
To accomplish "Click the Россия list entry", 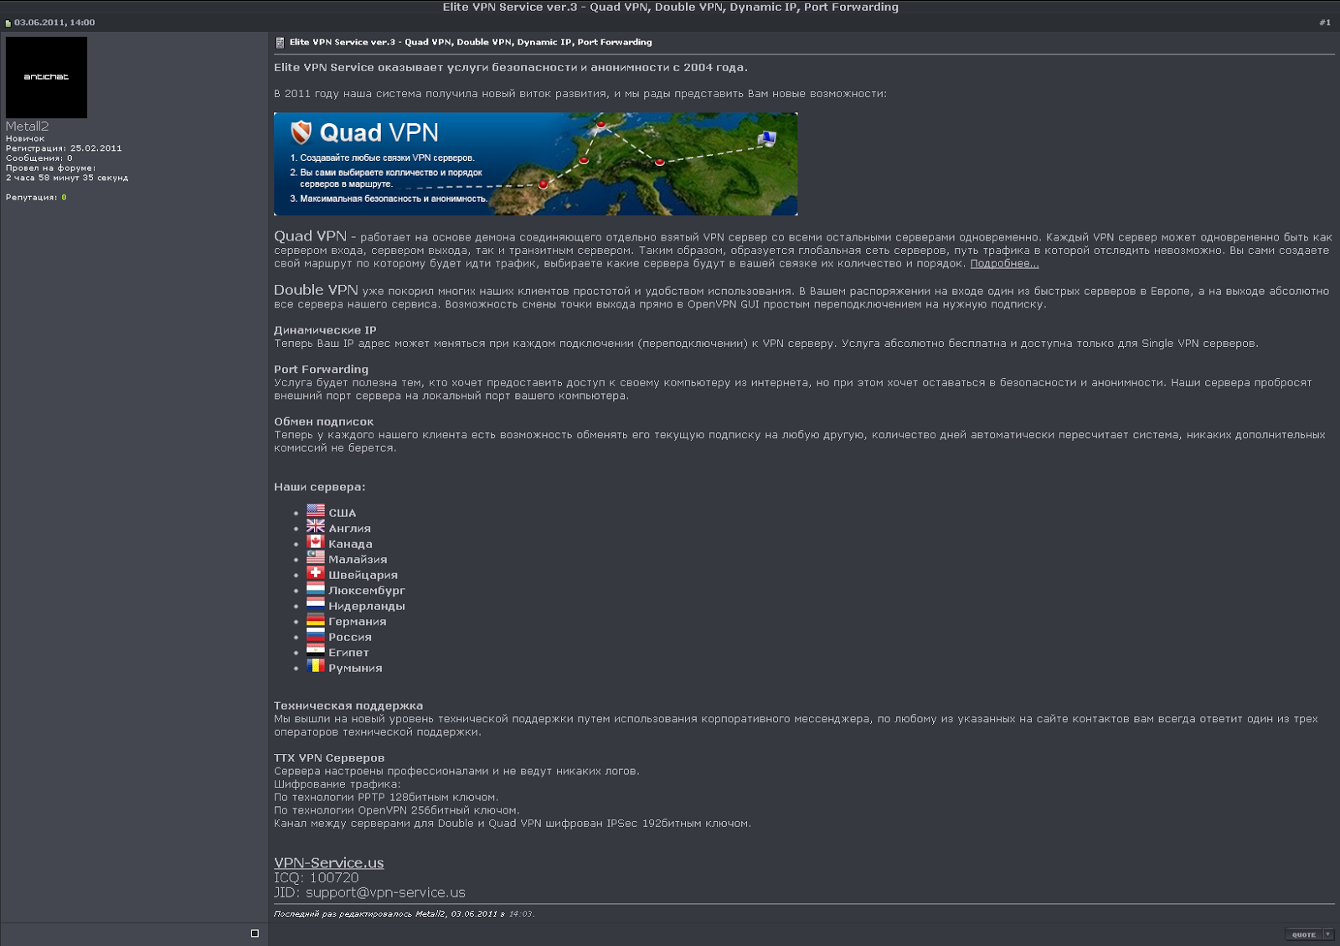I will click(350, 637).
